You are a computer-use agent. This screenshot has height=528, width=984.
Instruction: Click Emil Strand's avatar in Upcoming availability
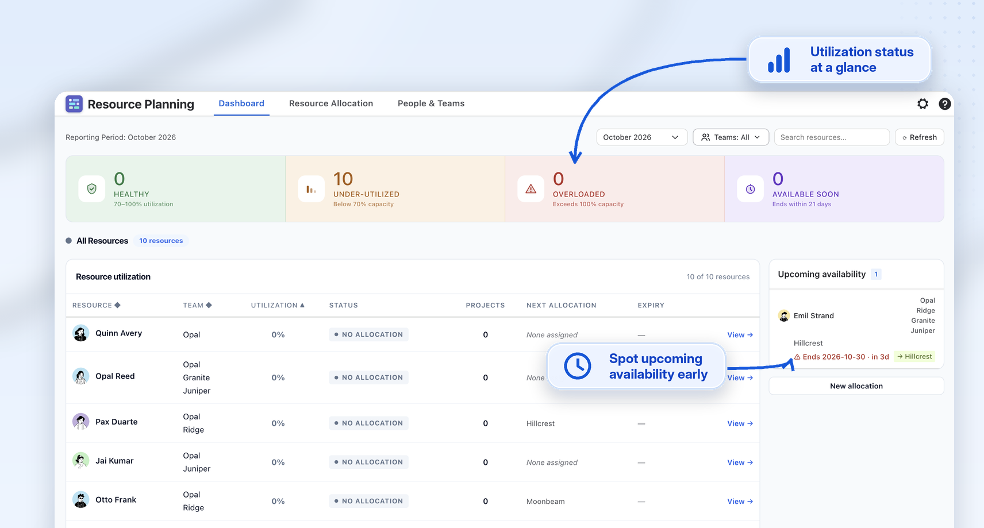(784, 316)
